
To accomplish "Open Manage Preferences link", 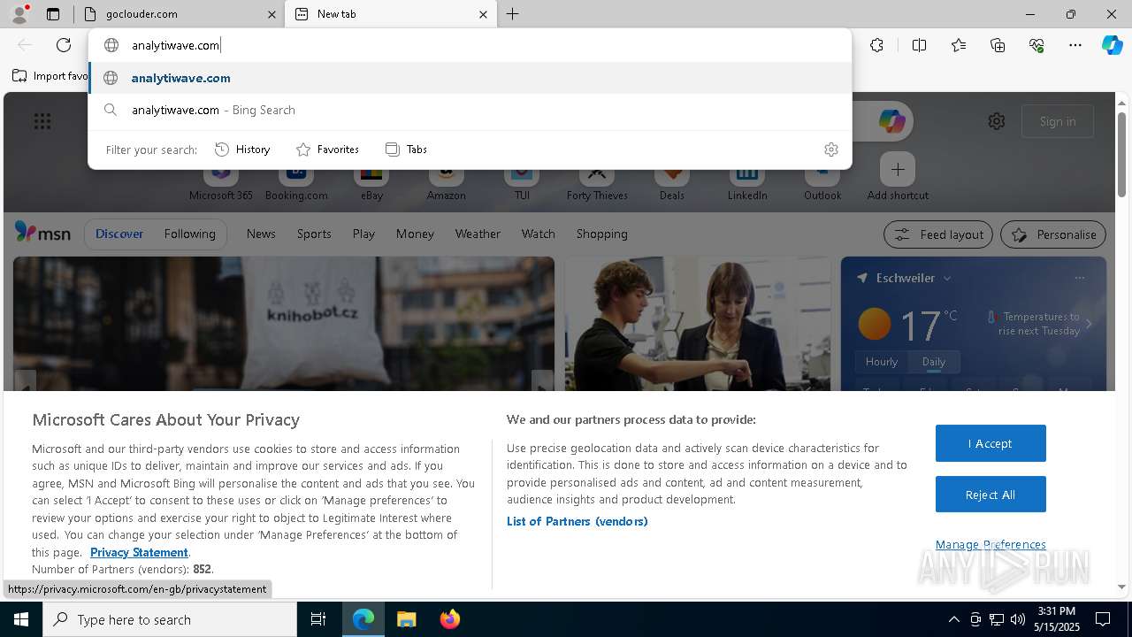I will 990,544.
